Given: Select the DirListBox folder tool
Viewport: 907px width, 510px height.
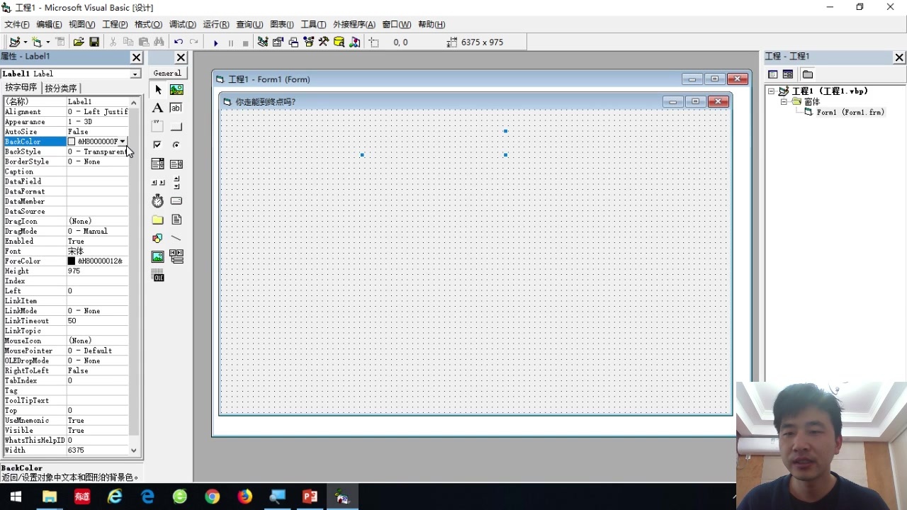Looking at the screenshot, I should (158, 220).
